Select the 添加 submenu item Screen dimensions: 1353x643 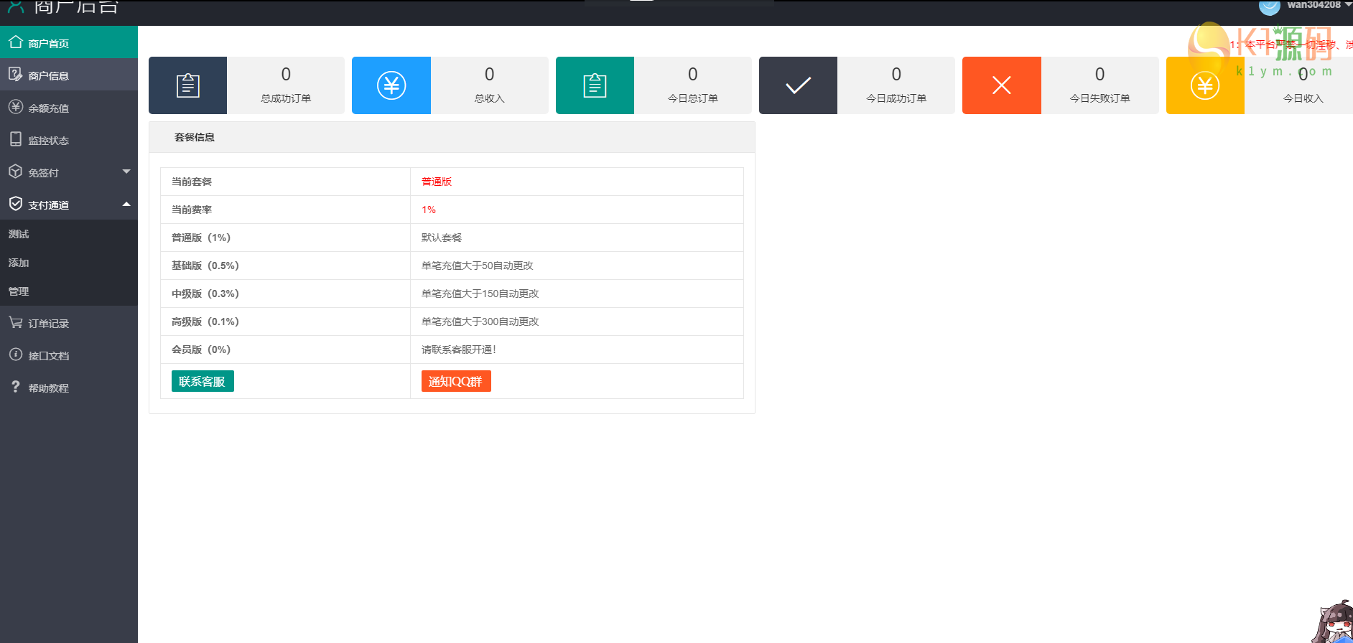(x=19, y=263)
